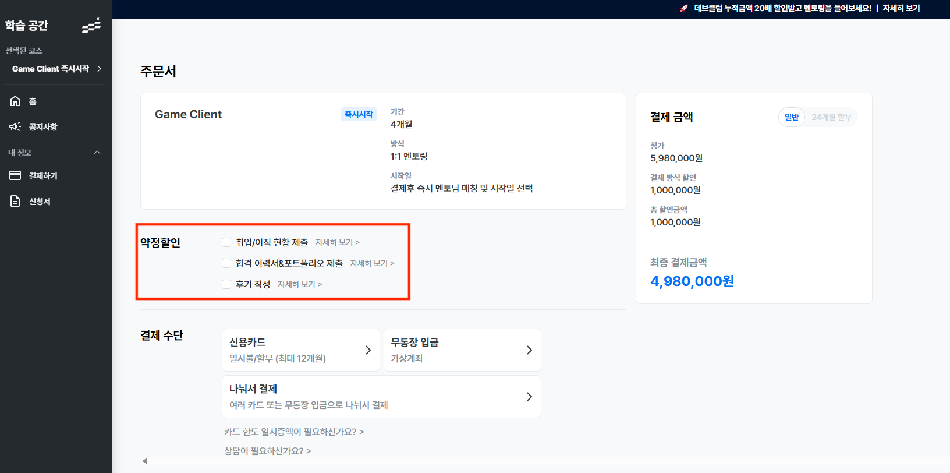Open the Game Client 즉시시작 course selector
Screen dimensions: 950x473
coord(56,69)
